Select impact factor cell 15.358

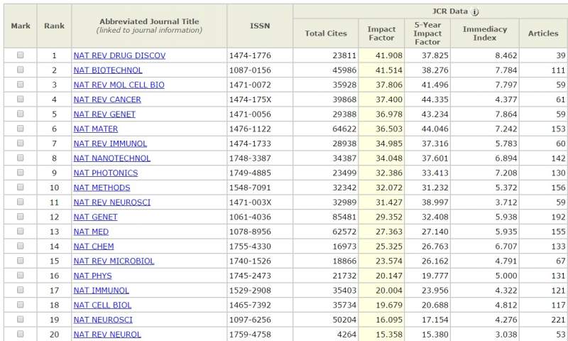coord(389,335)
